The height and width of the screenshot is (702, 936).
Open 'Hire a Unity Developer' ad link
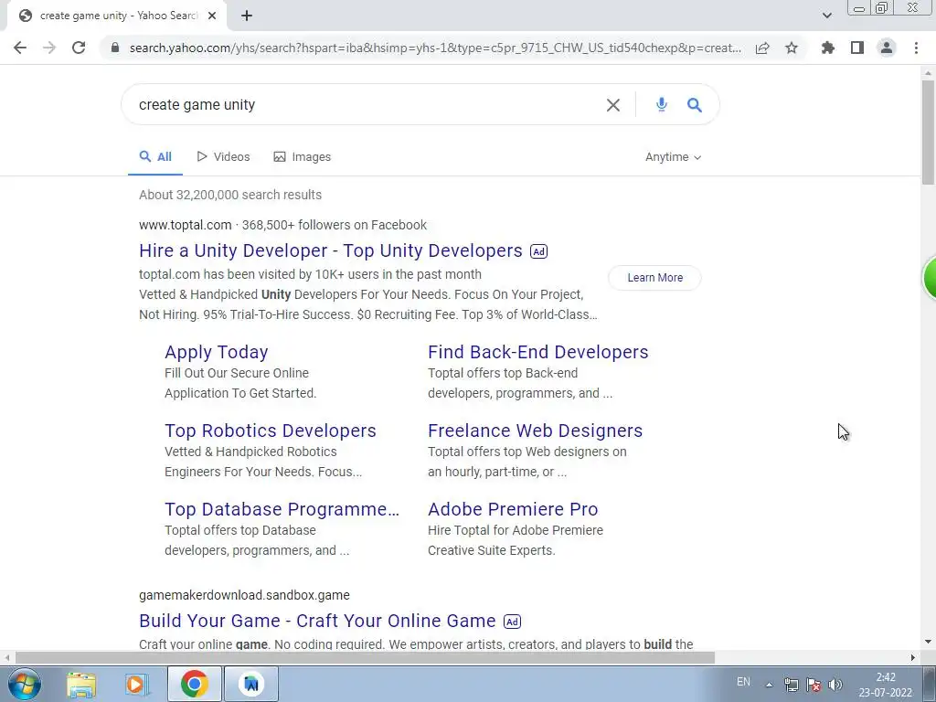click(331, 250)
